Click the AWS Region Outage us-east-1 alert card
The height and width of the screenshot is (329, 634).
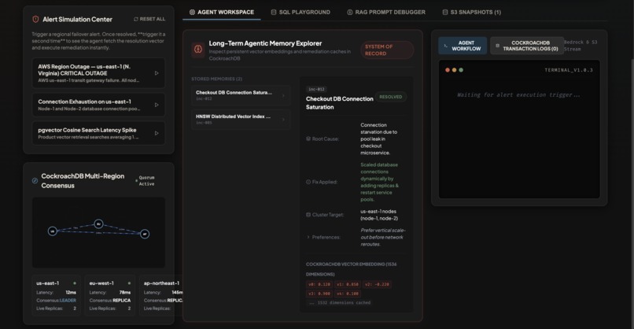pyautogui.click(x=98, y=73)
